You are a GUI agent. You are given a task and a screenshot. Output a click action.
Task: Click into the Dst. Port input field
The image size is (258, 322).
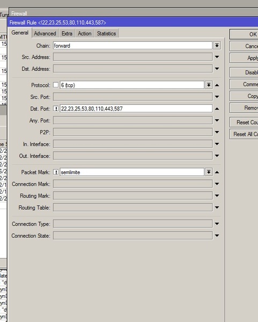click(x=136, y=108)
